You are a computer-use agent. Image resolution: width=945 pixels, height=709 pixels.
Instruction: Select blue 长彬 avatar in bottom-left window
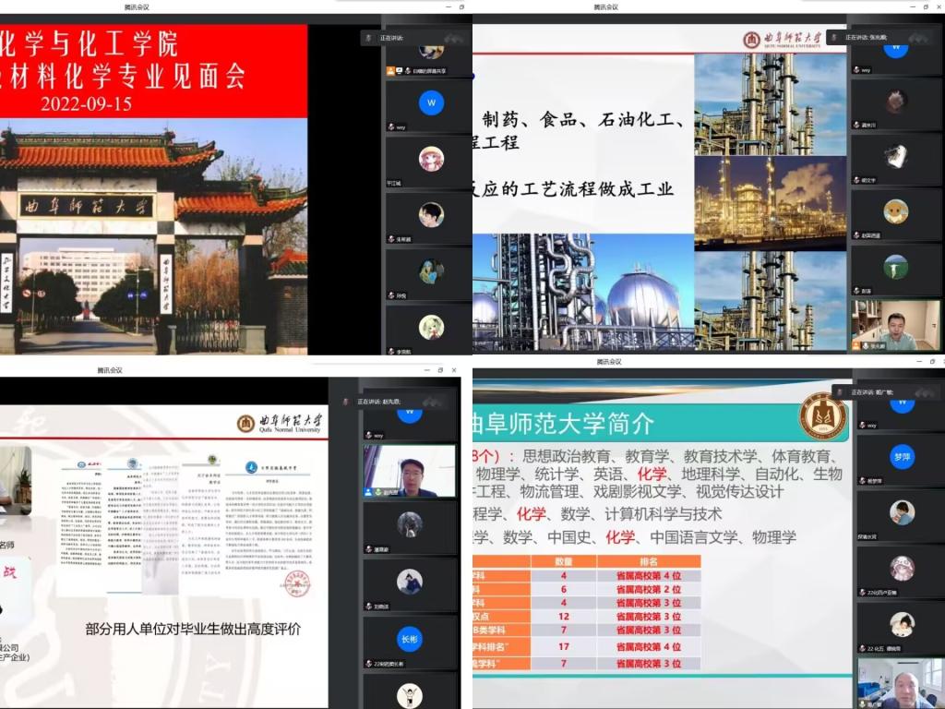pyautogui.click(x=409, y=637)
